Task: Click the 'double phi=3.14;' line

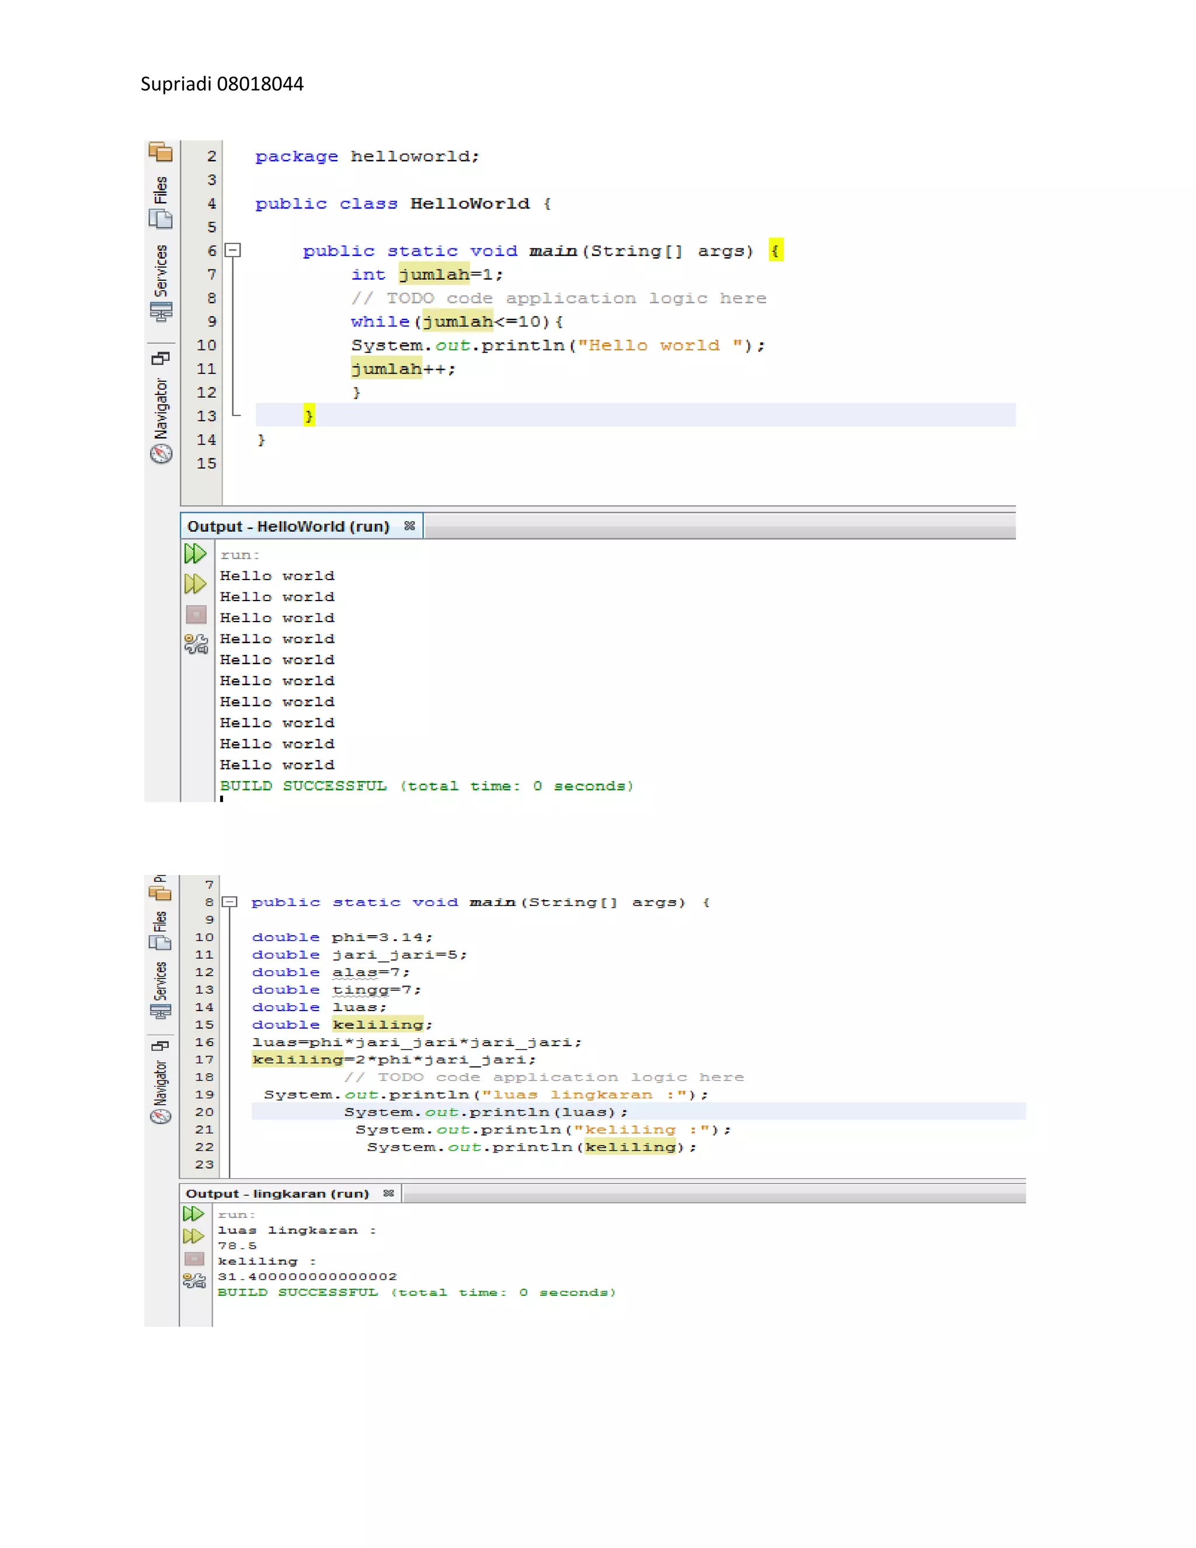Action: click(342, 937)
